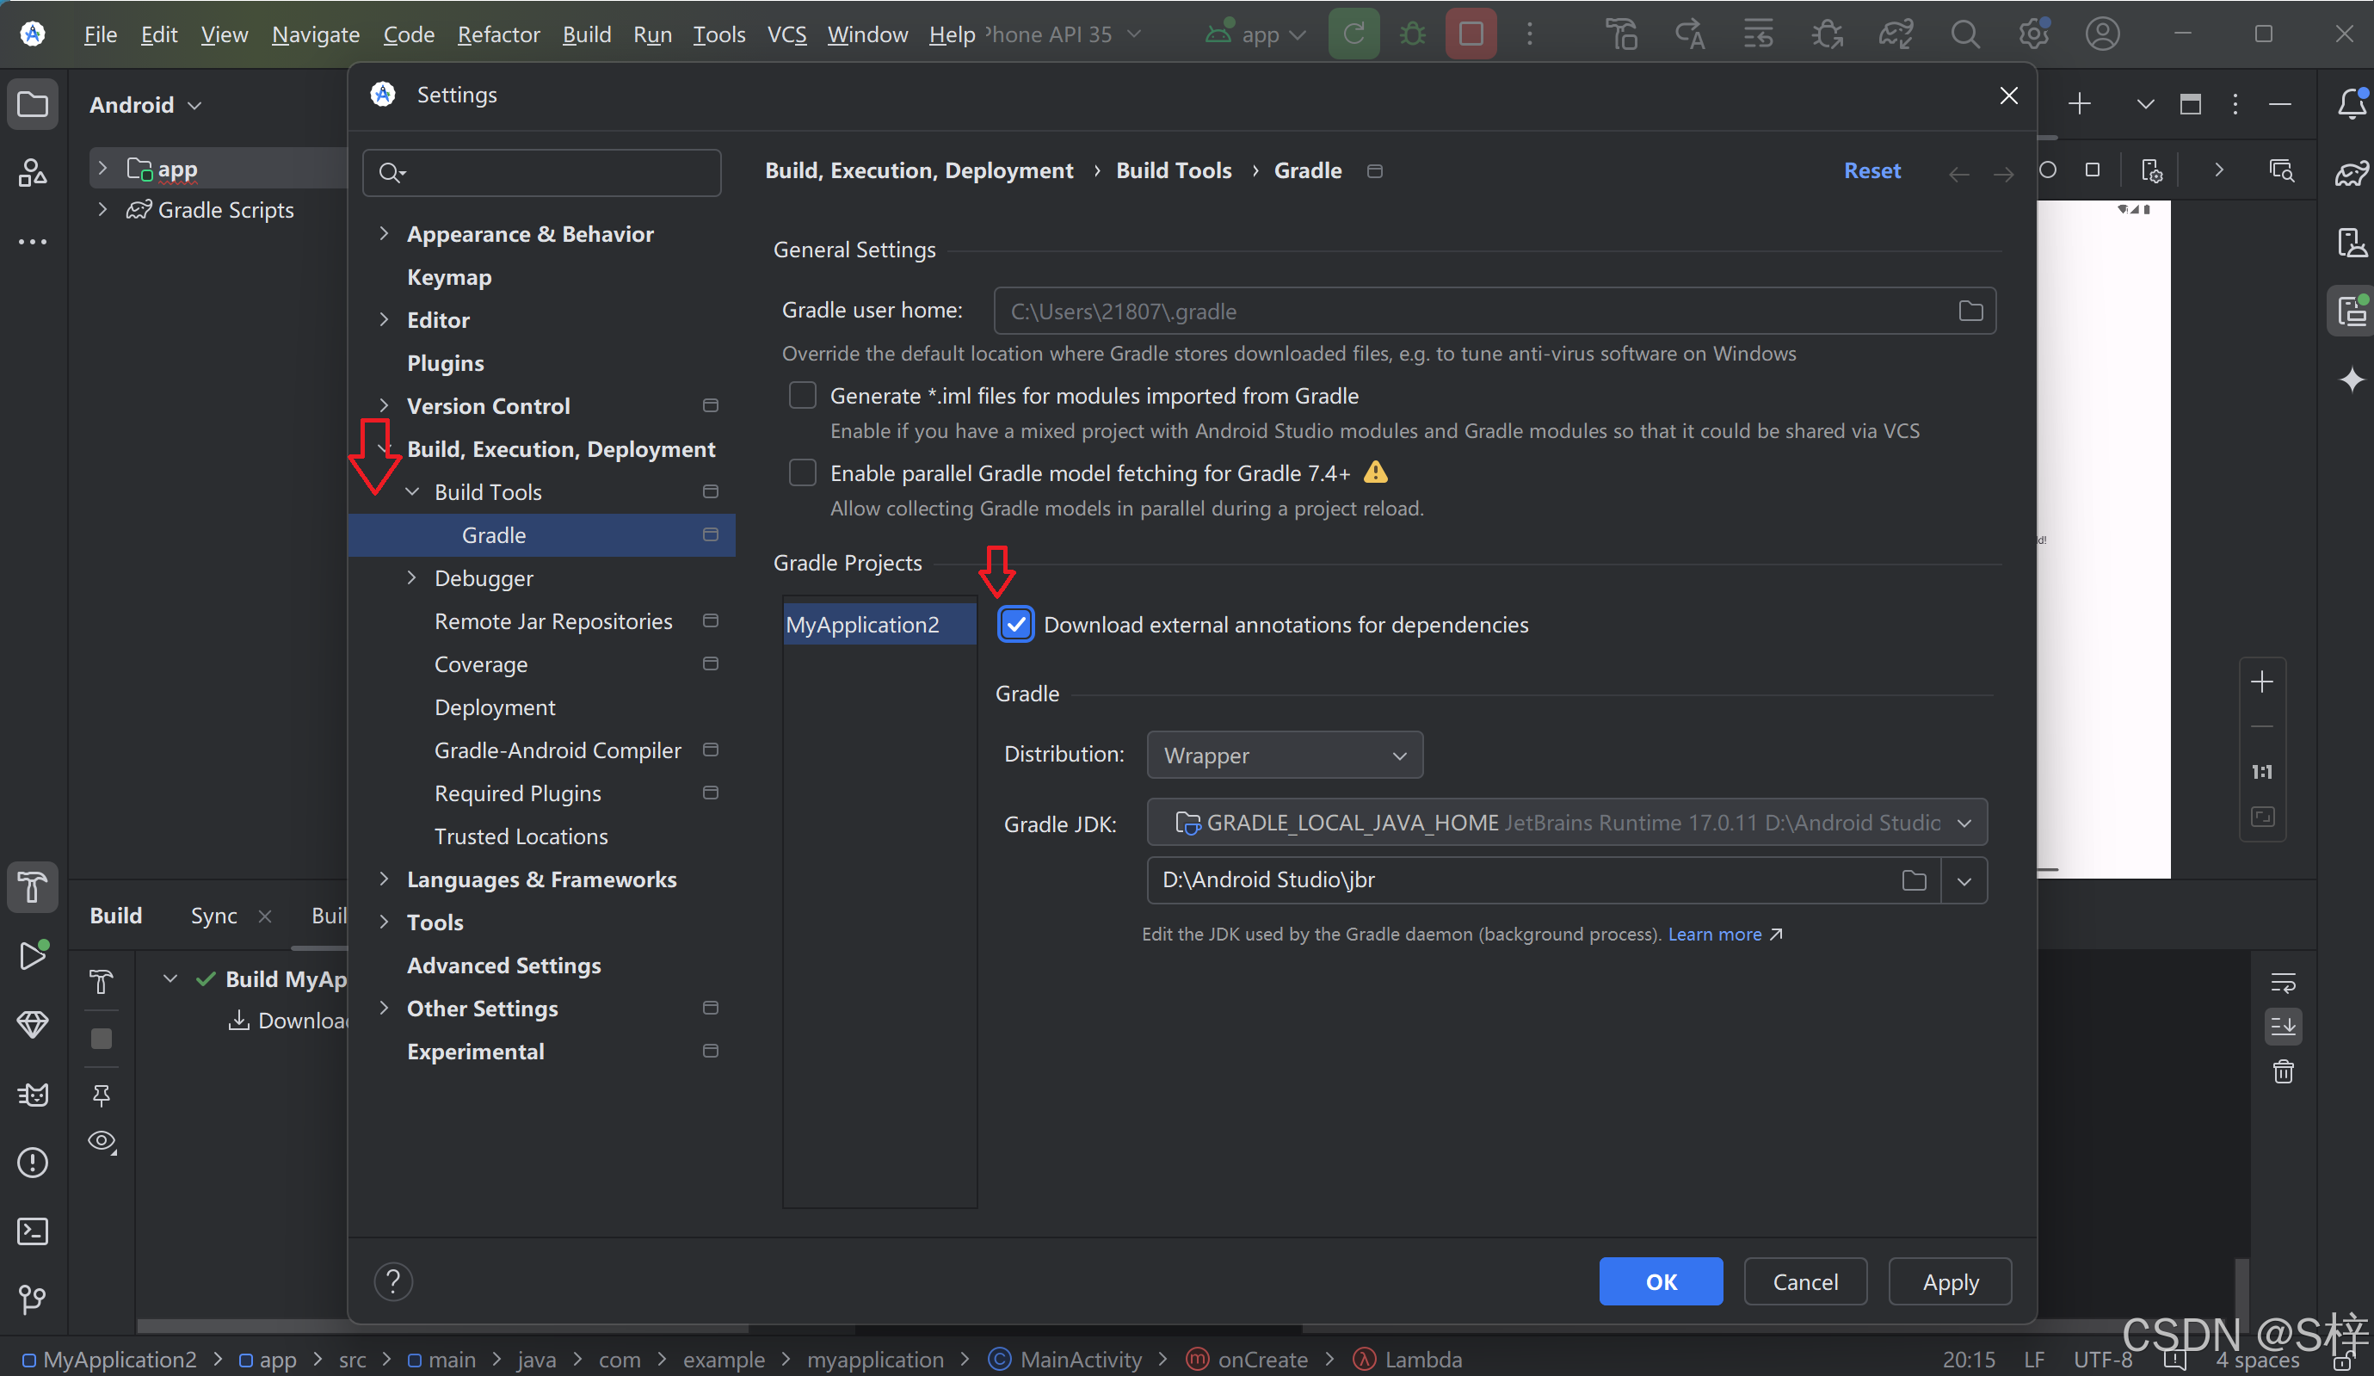Image resolution: width=2374 pixels, height=1376 pixels.
Task: Switch to the Sync tab in Build
Action: click(214, 916)
